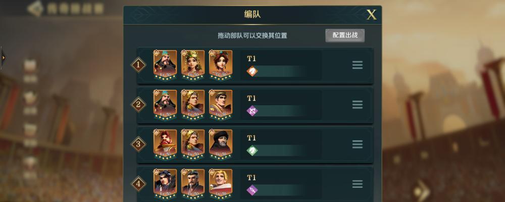Image resolution: width=505 pixels, height=202 pixels.
Task: Click the green cavalry troop icon in squad 3
Action: [x=252, y=150]
